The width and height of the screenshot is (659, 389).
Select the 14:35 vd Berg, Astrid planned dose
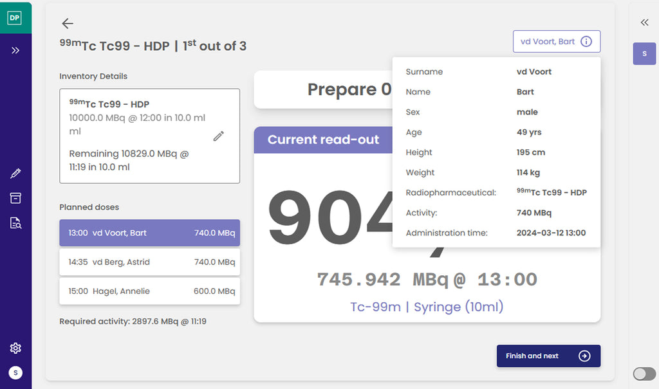[149, 262]
